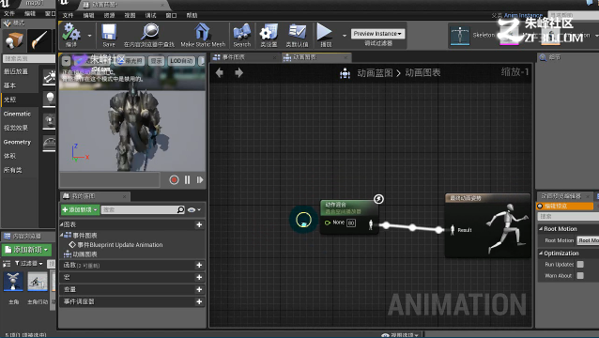
Task: Open the 编辑 menu in blueprint editor
Action: point(88,15)
